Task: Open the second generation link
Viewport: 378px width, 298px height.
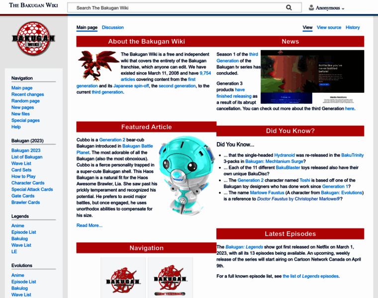Action: pos(177,86)
